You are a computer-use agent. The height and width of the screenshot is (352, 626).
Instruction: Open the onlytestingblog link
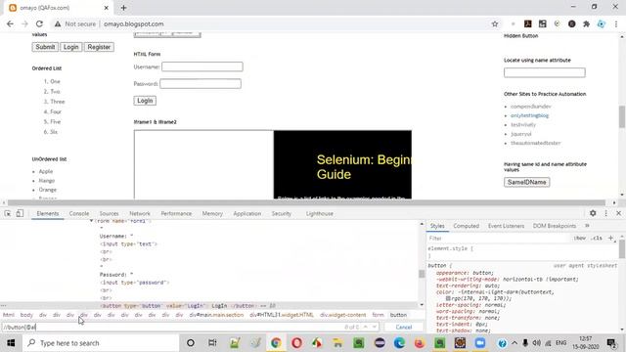click(x=529, y=115)
